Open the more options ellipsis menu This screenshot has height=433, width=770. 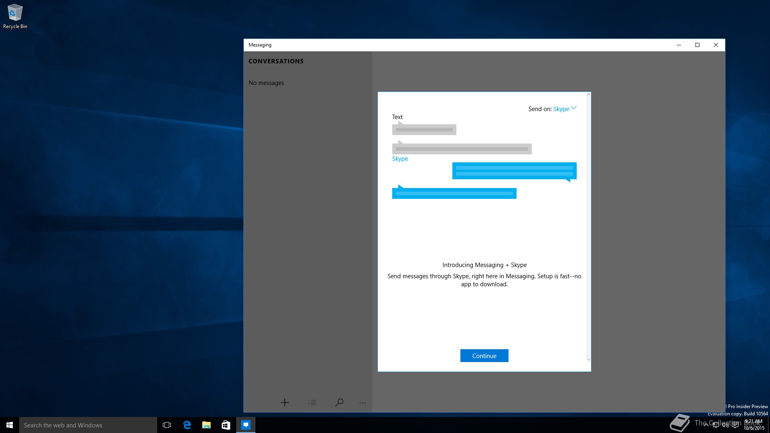point(363,403)
